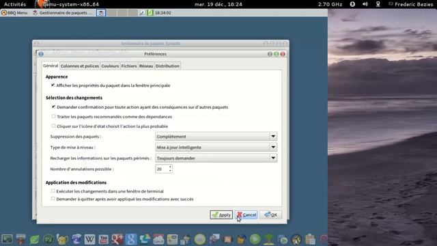Open Activités overview
Screen dimensions: 437x246
15,4
